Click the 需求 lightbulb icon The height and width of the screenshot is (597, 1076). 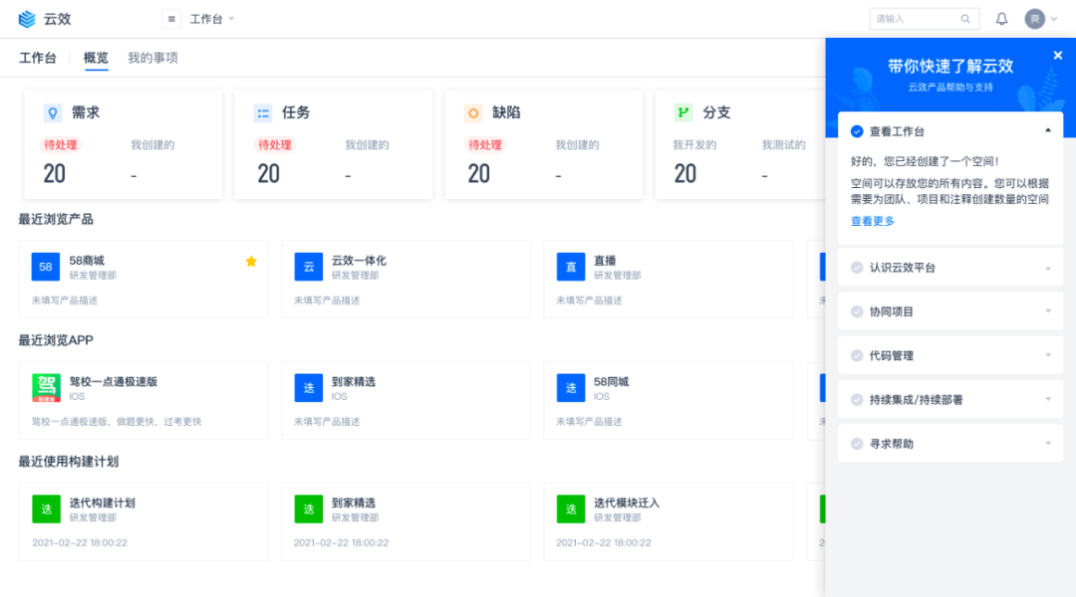click(52, 112)
